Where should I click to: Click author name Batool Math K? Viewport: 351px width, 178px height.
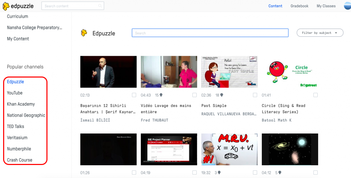pos(277,120)
